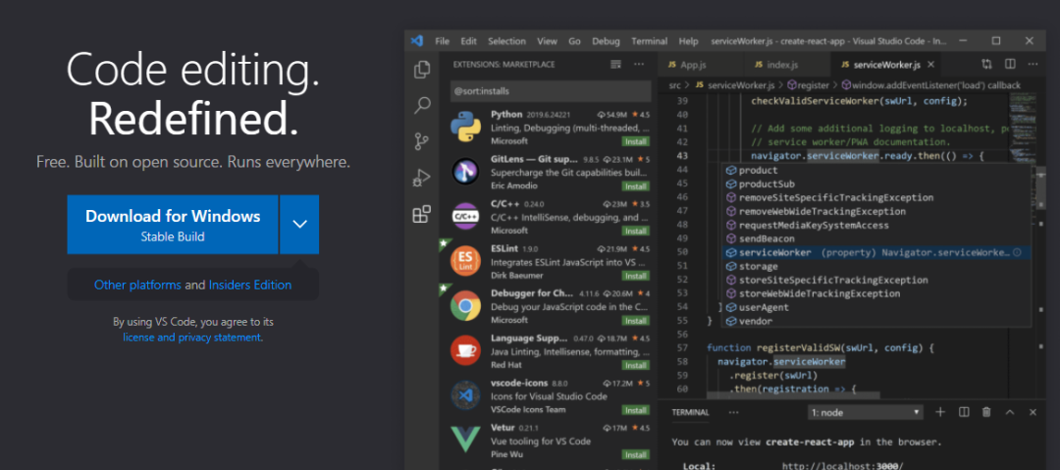The height and width of the screenshot is (470, 1060).
Task: Open the Explorer files icon in activity bar
Action: 422,70
